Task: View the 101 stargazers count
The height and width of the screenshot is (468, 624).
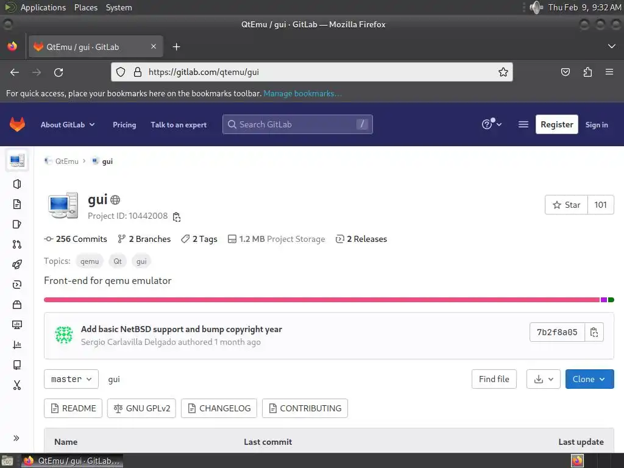Action: pos(600,205)
